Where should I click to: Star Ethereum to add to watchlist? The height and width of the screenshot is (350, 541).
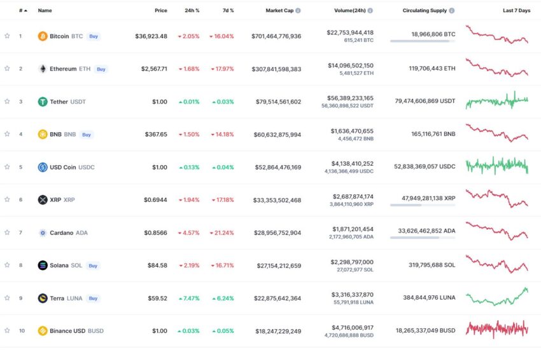pyautogui.click(x=7, y=69)
